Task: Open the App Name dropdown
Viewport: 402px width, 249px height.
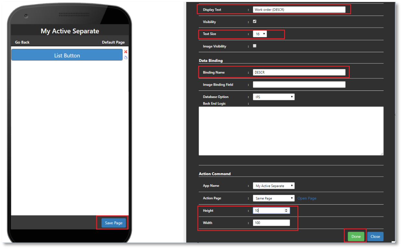Action: click(274, 186)
